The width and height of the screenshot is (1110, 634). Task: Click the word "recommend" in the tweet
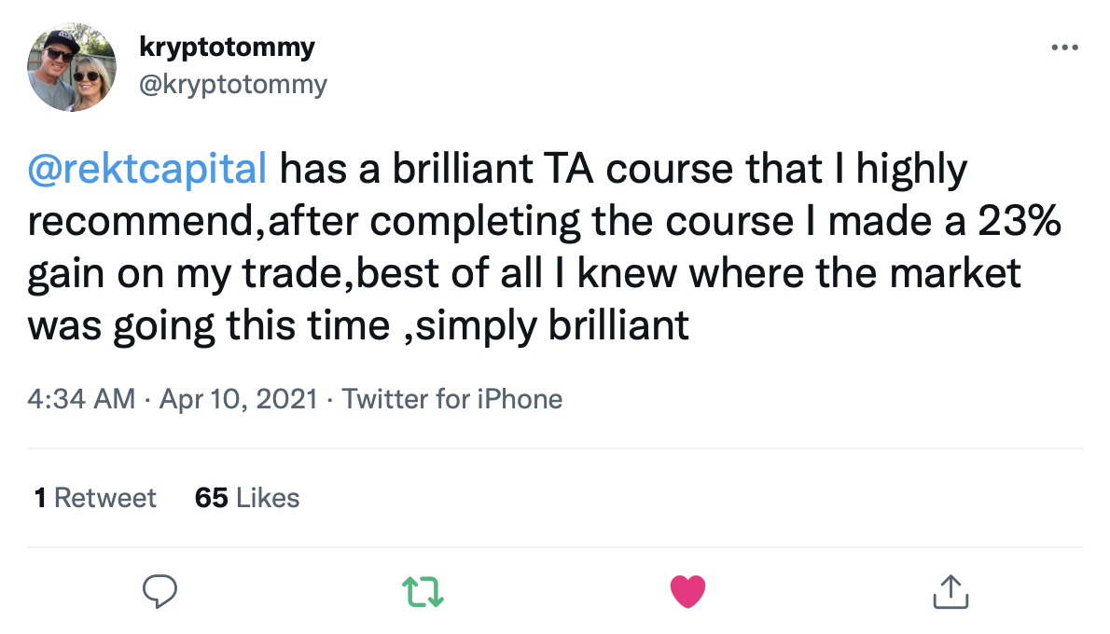pyautogui.click(x=136, y=222)
